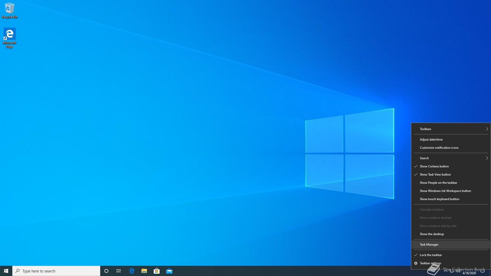Choose Adjust date/time from context menu
The width and height of the screenshot is (491, 276).
coord(451,140)
